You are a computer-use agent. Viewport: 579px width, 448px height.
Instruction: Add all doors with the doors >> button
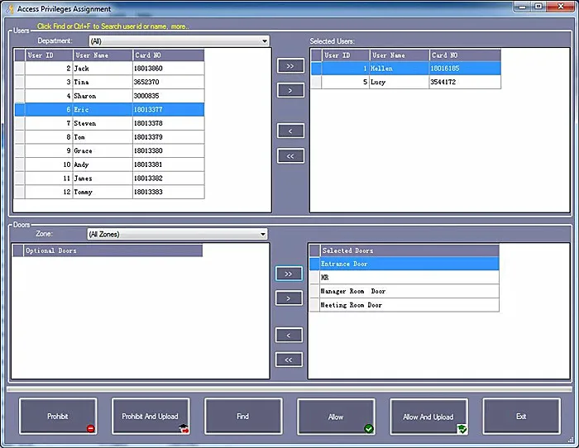(x=289, y=274)
